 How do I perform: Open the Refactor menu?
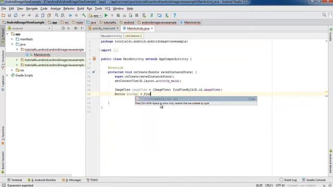click(x=69, y=9)
